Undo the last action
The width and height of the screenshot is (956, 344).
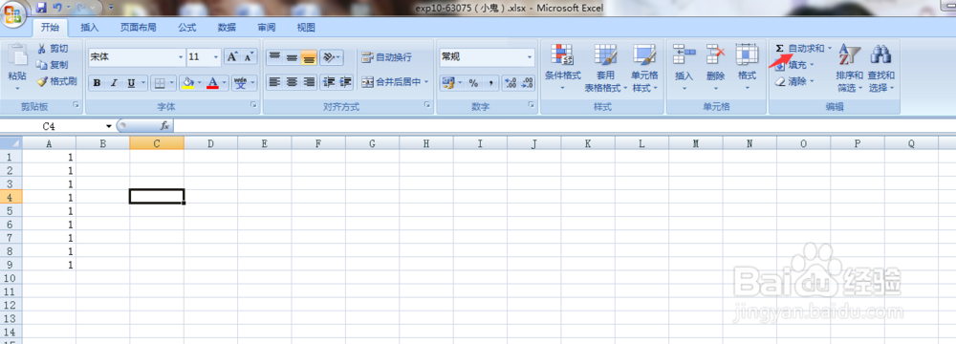click(x=57, y=8)
